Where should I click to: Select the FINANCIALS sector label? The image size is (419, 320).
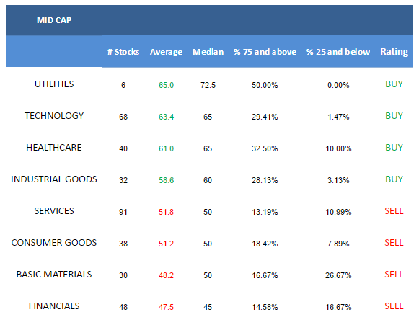(54, 306)
